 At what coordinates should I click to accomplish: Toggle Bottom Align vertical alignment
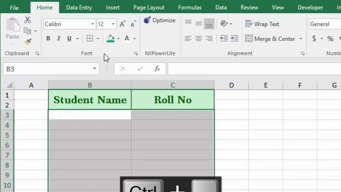(209, 23)
